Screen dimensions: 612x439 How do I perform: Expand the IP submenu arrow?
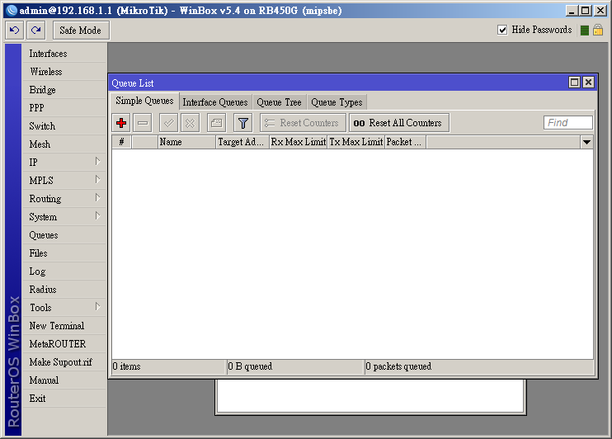(x=97, y=161)
